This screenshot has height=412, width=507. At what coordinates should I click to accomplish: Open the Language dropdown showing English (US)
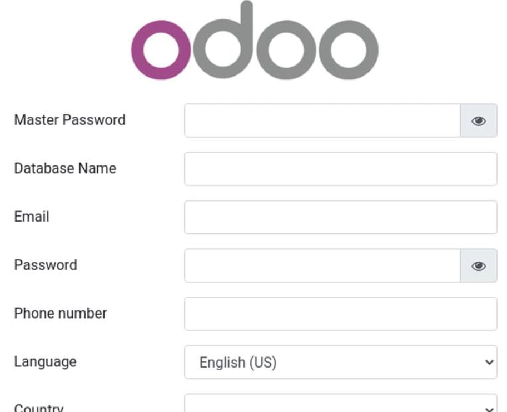[341, 362]
